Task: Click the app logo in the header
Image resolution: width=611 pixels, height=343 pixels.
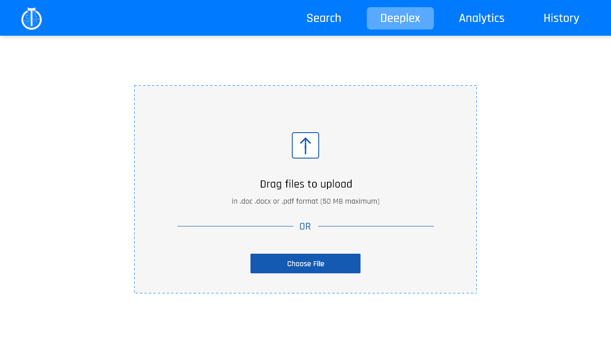Action: click(x=31, y=18)
